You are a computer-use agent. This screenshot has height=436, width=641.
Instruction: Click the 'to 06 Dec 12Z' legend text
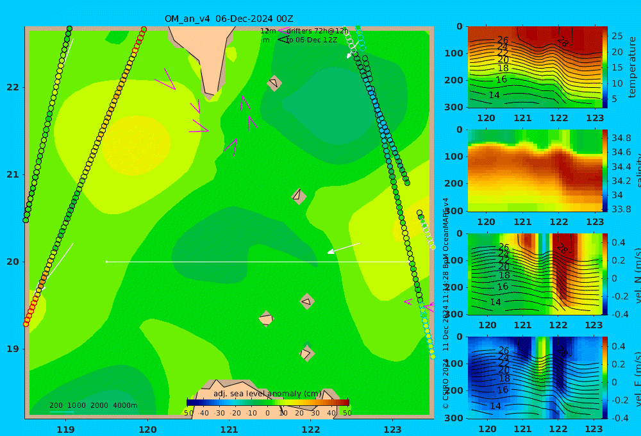click(x=312, y=40)
